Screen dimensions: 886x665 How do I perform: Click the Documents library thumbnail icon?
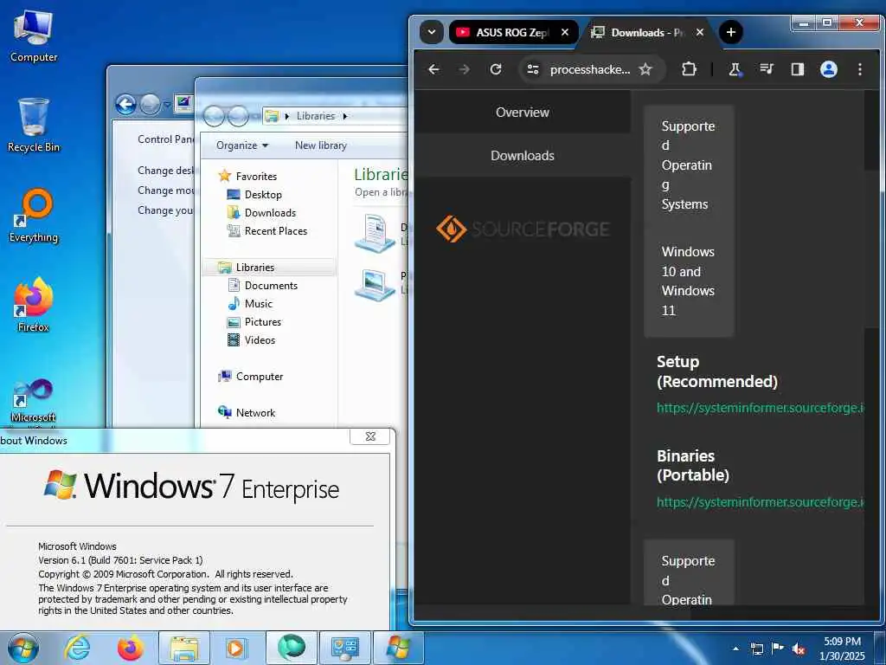(x=375, y=232)
